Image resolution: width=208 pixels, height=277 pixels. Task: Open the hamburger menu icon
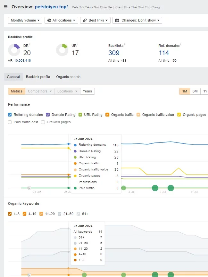(6, 7)
